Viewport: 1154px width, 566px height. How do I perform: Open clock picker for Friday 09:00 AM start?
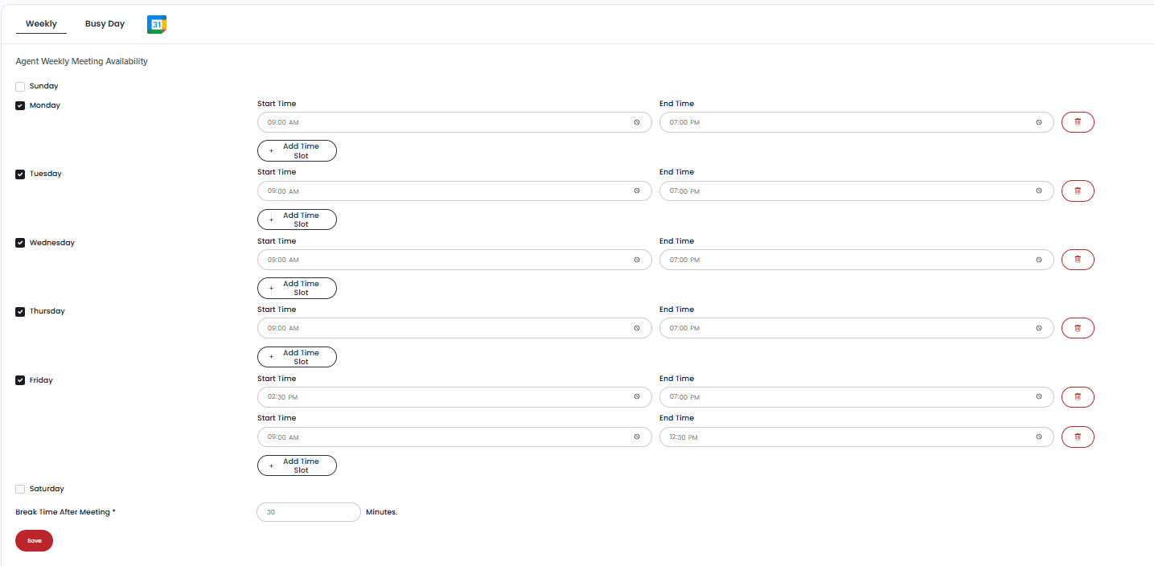click(x=636, y=437)
